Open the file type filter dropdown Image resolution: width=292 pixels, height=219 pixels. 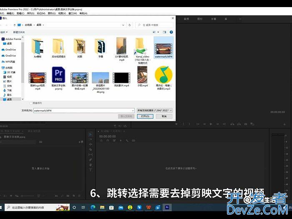(154, 111)
